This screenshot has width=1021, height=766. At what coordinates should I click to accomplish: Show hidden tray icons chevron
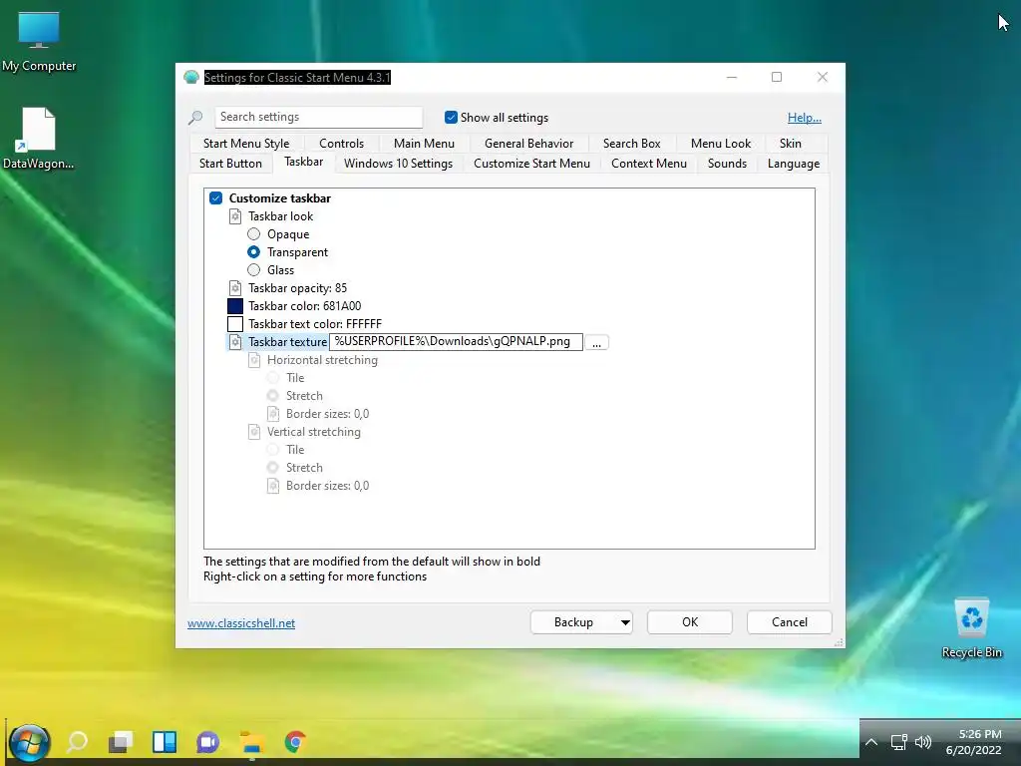point(871,742)
